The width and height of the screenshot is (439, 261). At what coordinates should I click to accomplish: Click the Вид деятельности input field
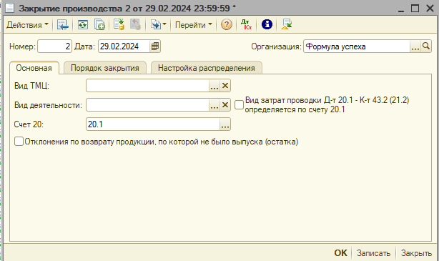pyautogui.click(x=147, y=105)
